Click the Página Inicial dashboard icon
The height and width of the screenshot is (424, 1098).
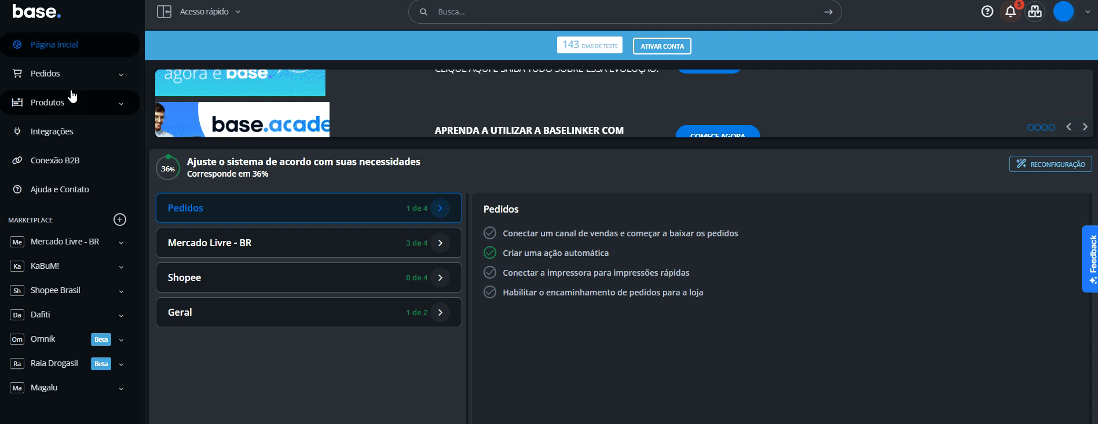[17, 45]
